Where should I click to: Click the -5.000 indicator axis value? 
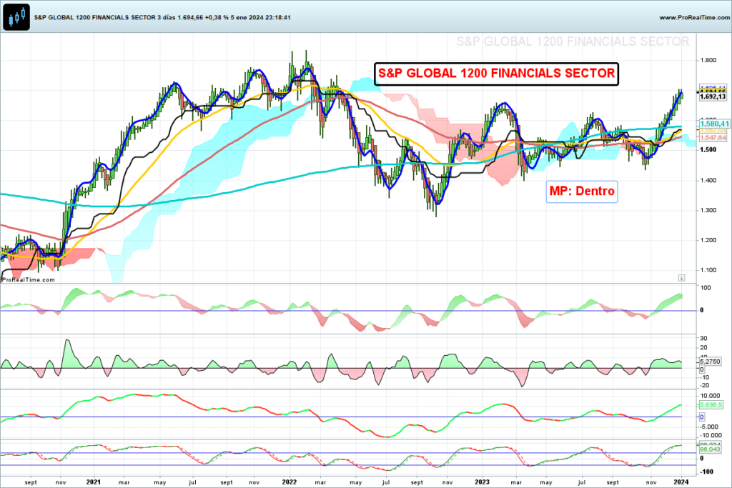point(709,427)
